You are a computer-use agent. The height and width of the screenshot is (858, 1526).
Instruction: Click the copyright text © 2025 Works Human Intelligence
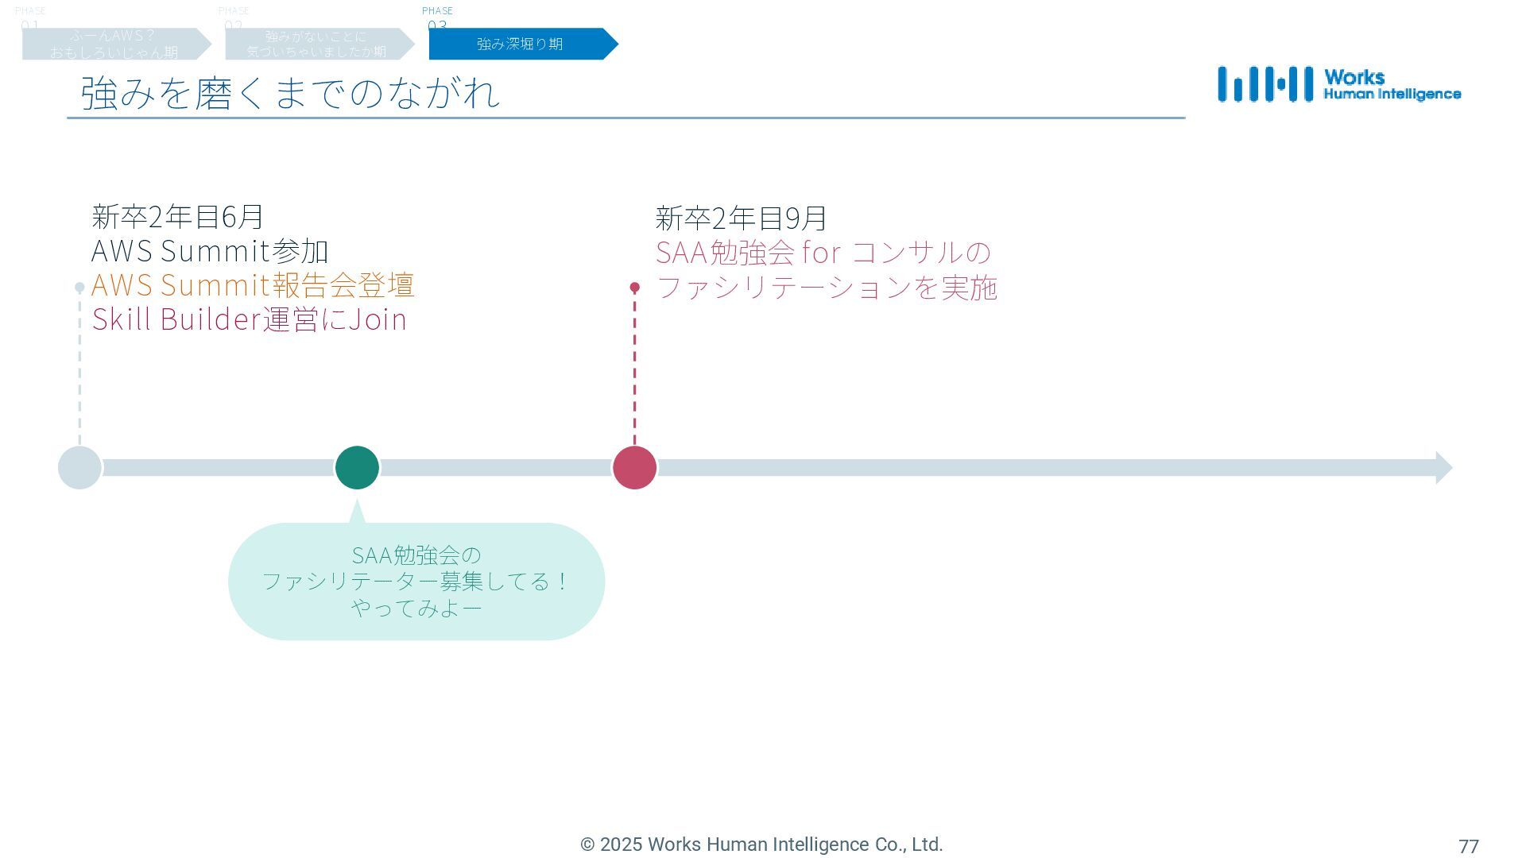761,844
